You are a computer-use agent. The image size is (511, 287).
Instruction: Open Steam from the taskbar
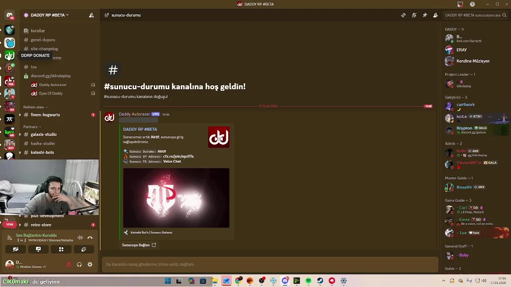point(320,281)
